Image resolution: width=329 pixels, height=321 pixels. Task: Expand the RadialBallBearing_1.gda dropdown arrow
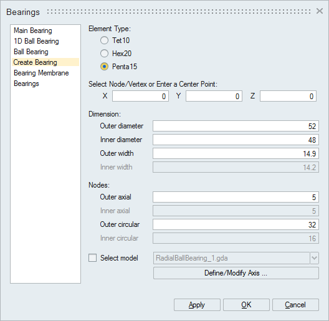[314, 258]
